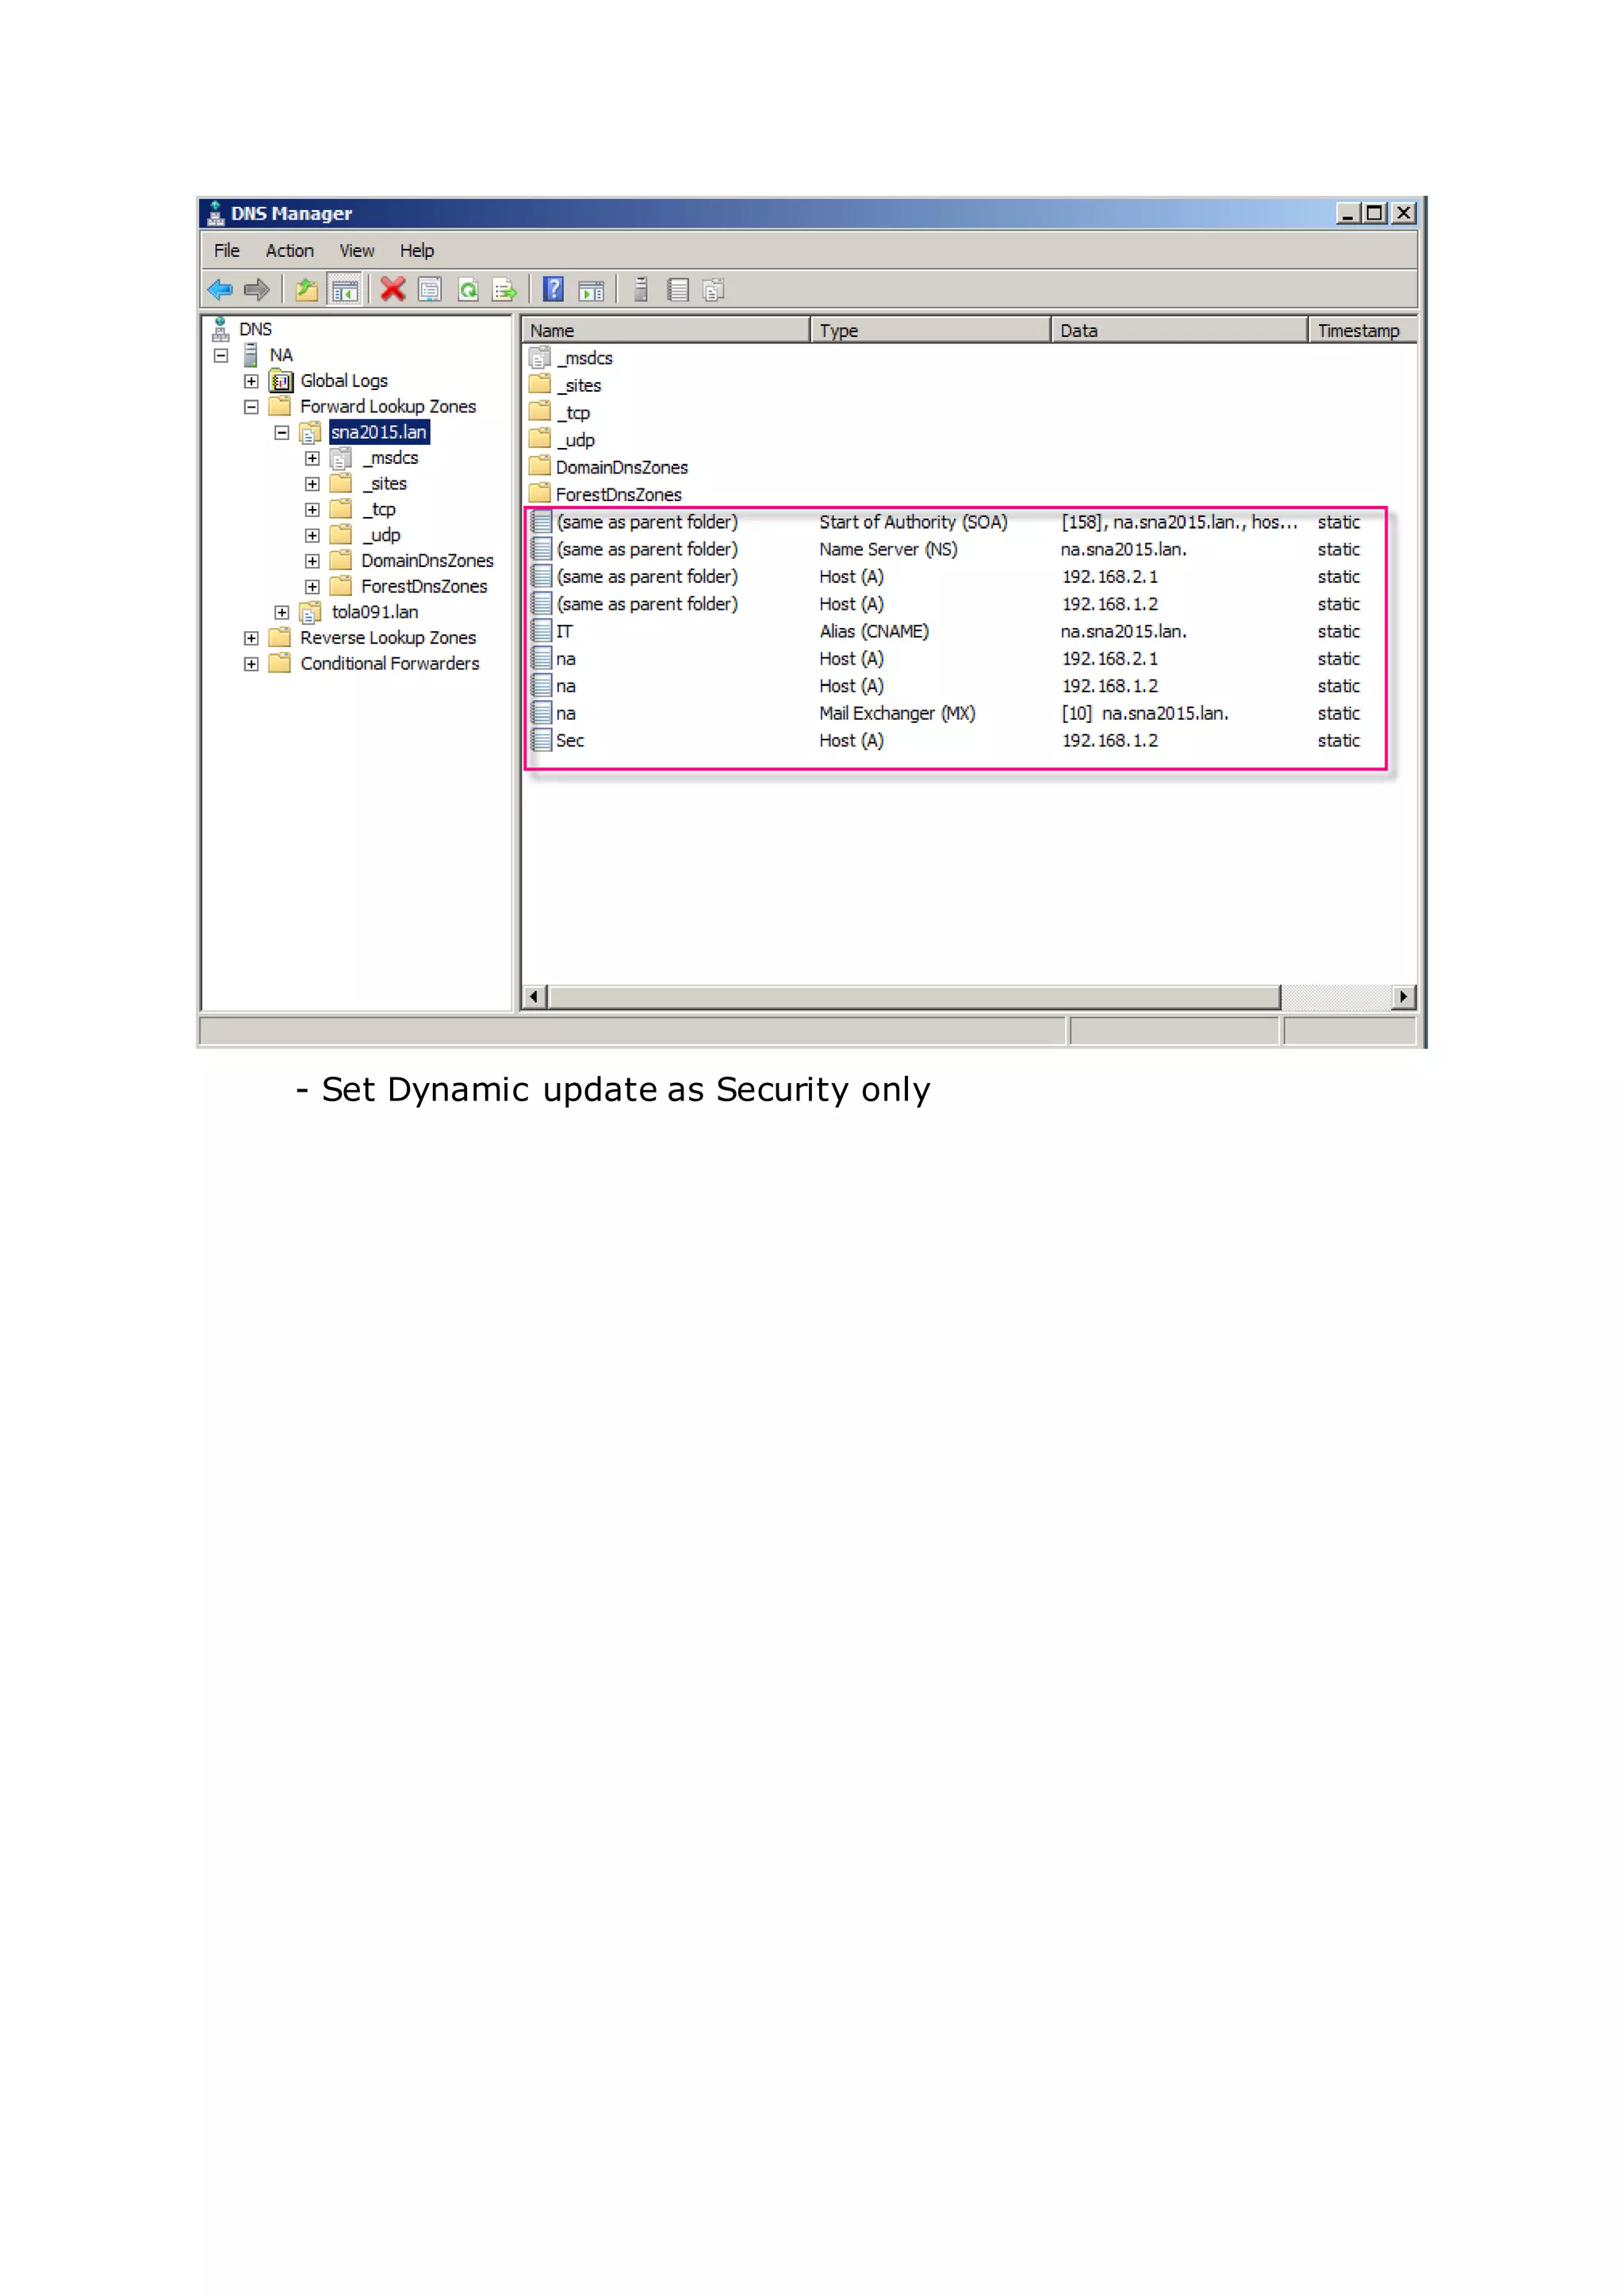The image size is (1624, 2296).
Task: Collapse the sna2015.lan zone node
Action: pos(282,433)
